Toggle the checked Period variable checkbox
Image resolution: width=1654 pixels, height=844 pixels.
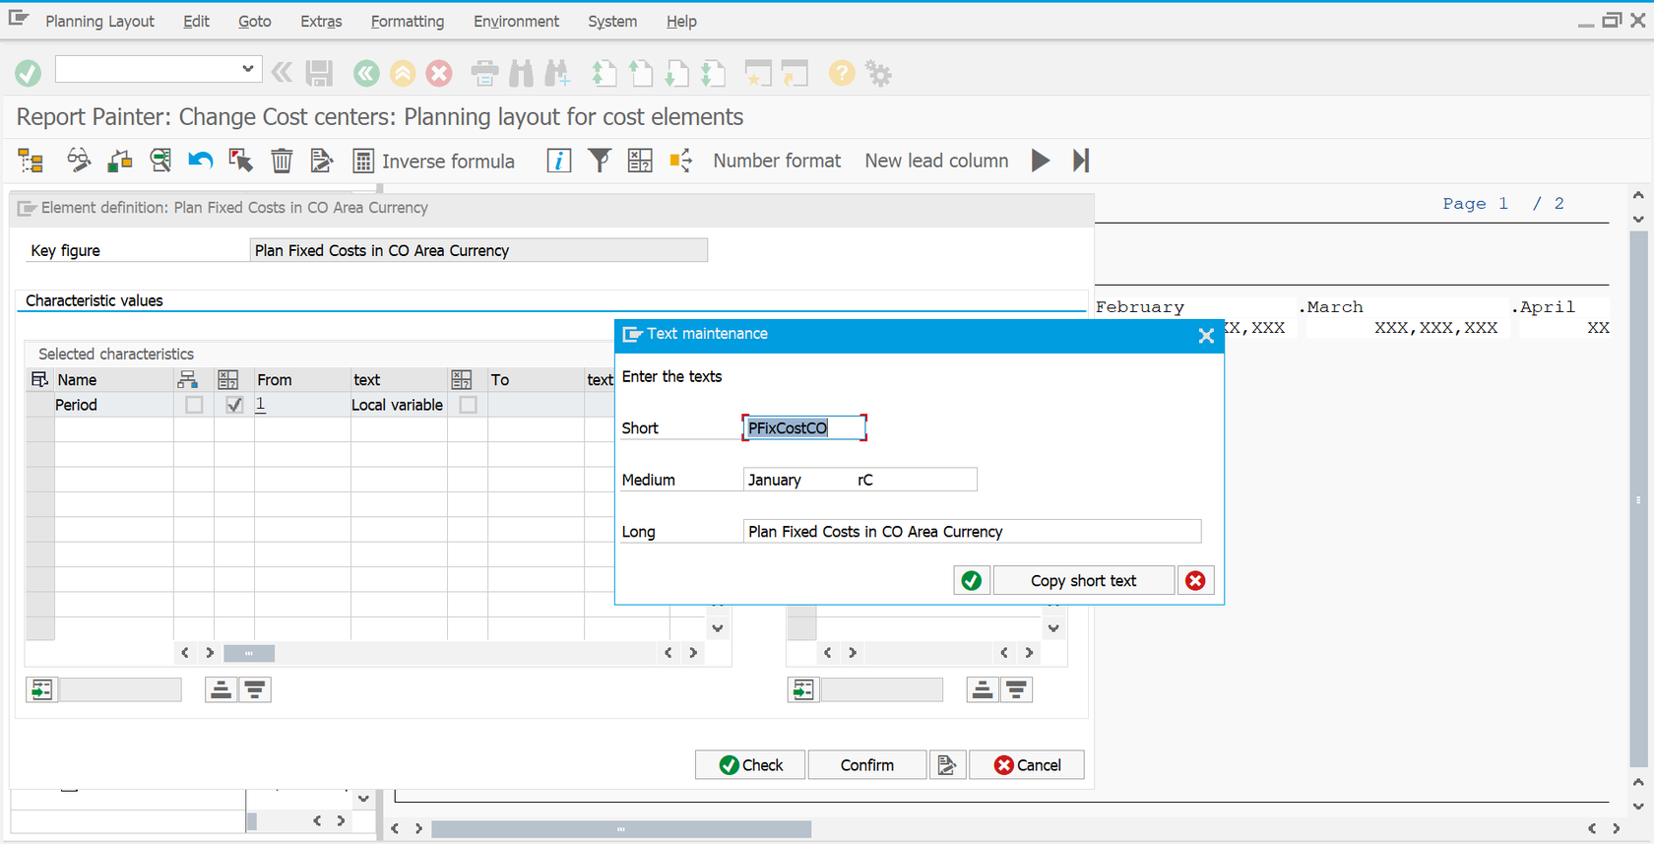(x=234, y=405)
